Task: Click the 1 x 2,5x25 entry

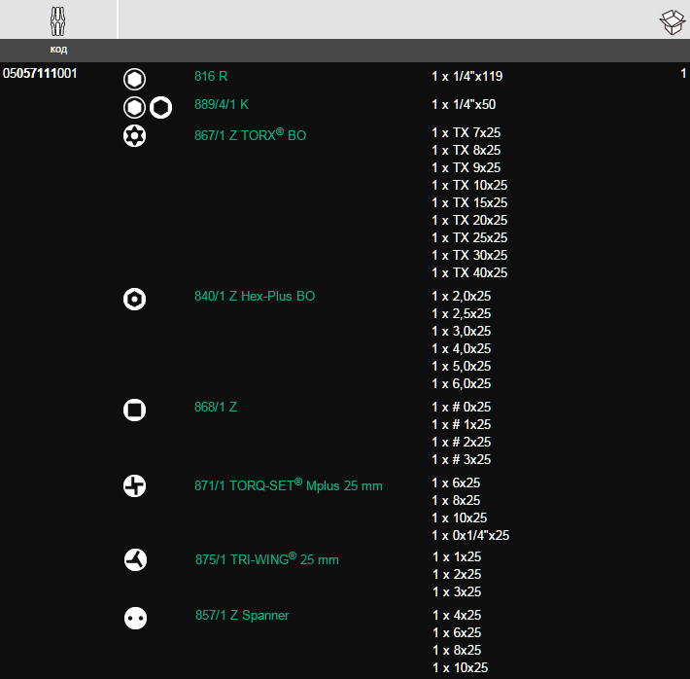Action: click(x=462, y=314)
